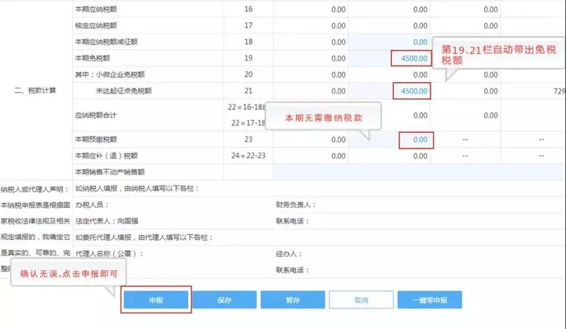566x329 pixels.
Task: Click 联系电话 next to 法定代表人 row
Action: pos(292,221)
